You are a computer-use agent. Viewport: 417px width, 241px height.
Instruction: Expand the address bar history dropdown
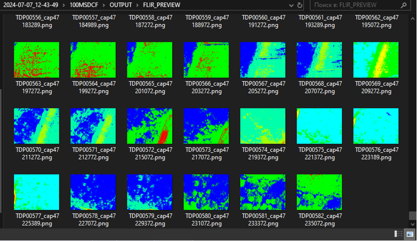point(291,5)
